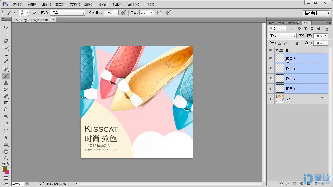Select the Path Selection tool

(x=6, y=137)
